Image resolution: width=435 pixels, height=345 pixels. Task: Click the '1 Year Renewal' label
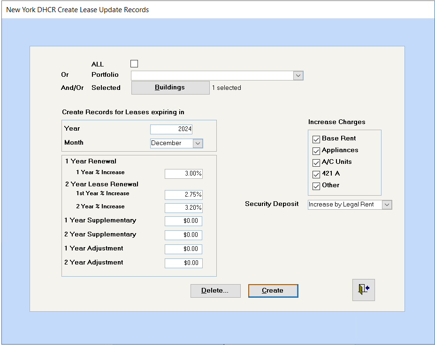[x=91, y=161]
